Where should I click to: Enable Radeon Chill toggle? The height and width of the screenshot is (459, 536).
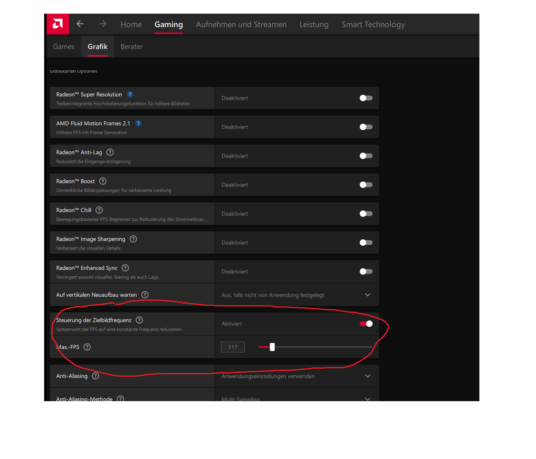366,214
